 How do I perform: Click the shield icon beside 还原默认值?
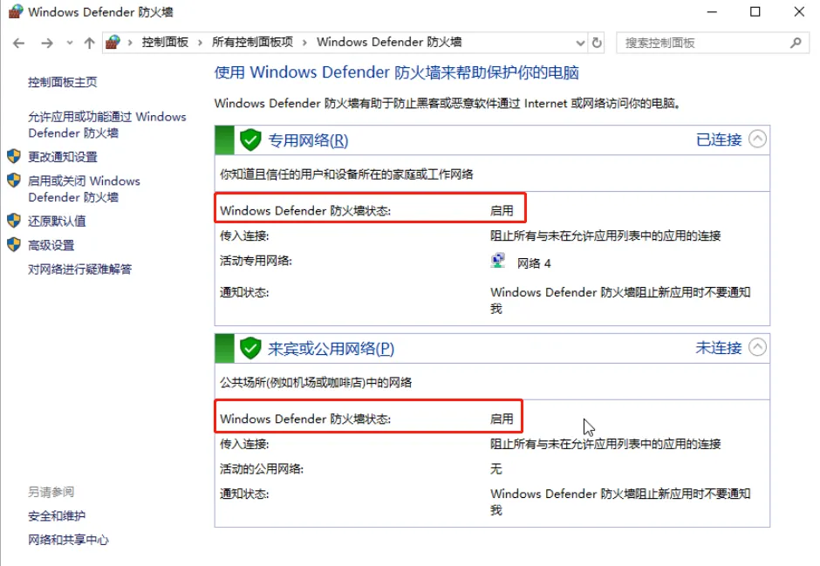coord(13,221)
